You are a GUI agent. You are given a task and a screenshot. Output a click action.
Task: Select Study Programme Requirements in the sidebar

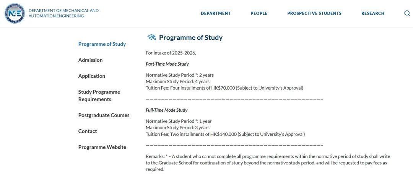click(99, 95)
